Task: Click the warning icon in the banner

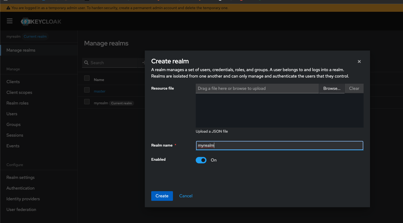Action: (x=8, y=8)
